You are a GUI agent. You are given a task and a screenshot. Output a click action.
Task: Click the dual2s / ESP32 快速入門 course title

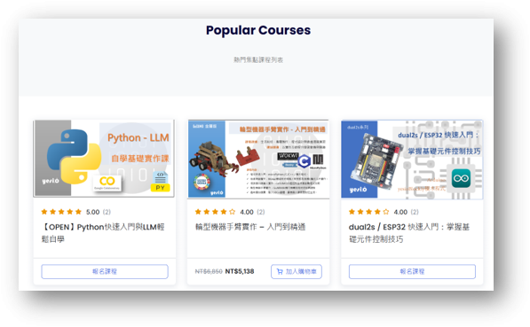tap(409, 233)
